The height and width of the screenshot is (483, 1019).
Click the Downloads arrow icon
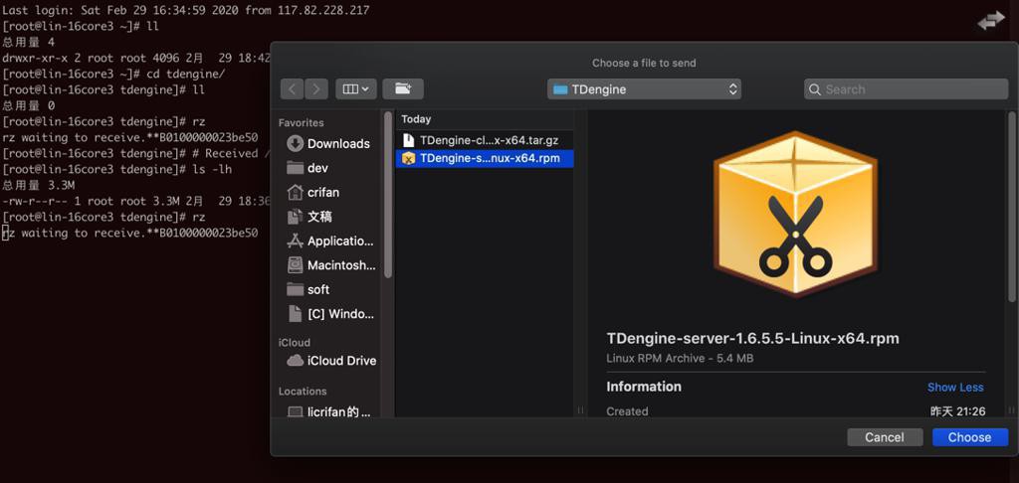[x=295, y=143]
